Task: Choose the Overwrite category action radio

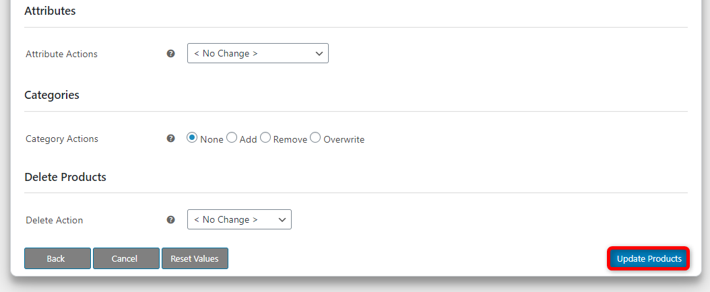Action: pos(315,137)
